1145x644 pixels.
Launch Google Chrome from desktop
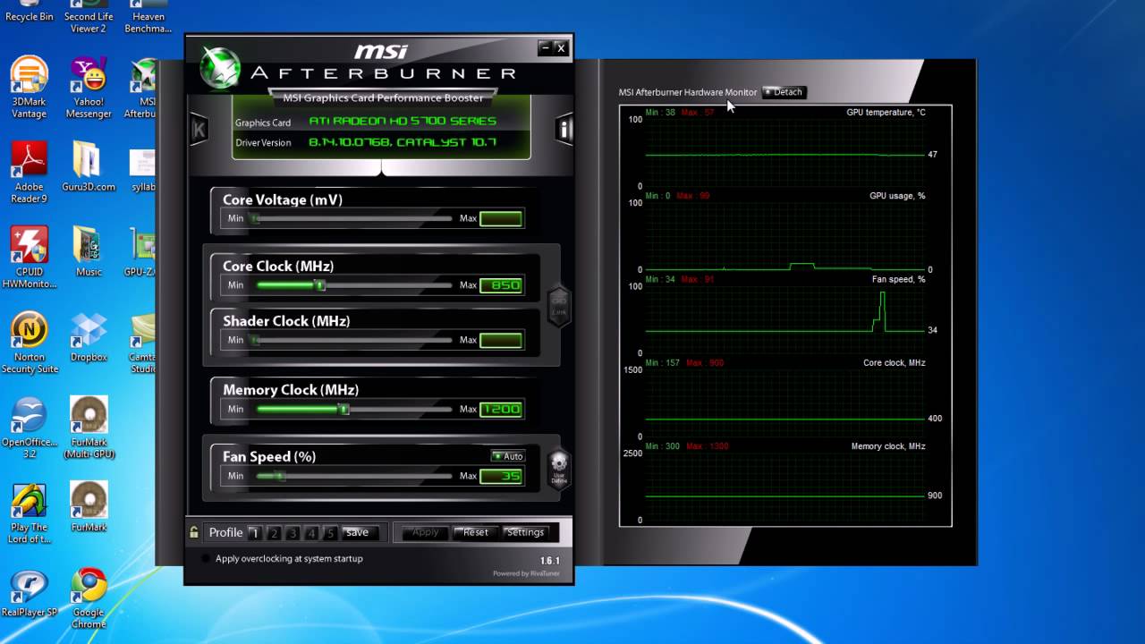point(89,597)
